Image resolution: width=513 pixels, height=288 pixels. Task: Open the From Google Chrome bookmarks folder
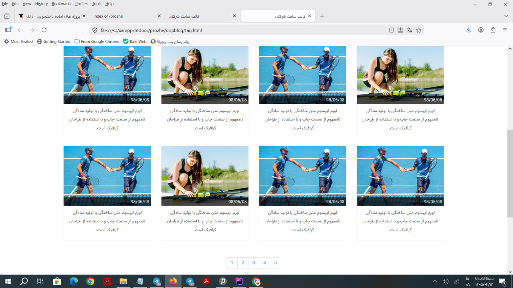pos(97,42)
